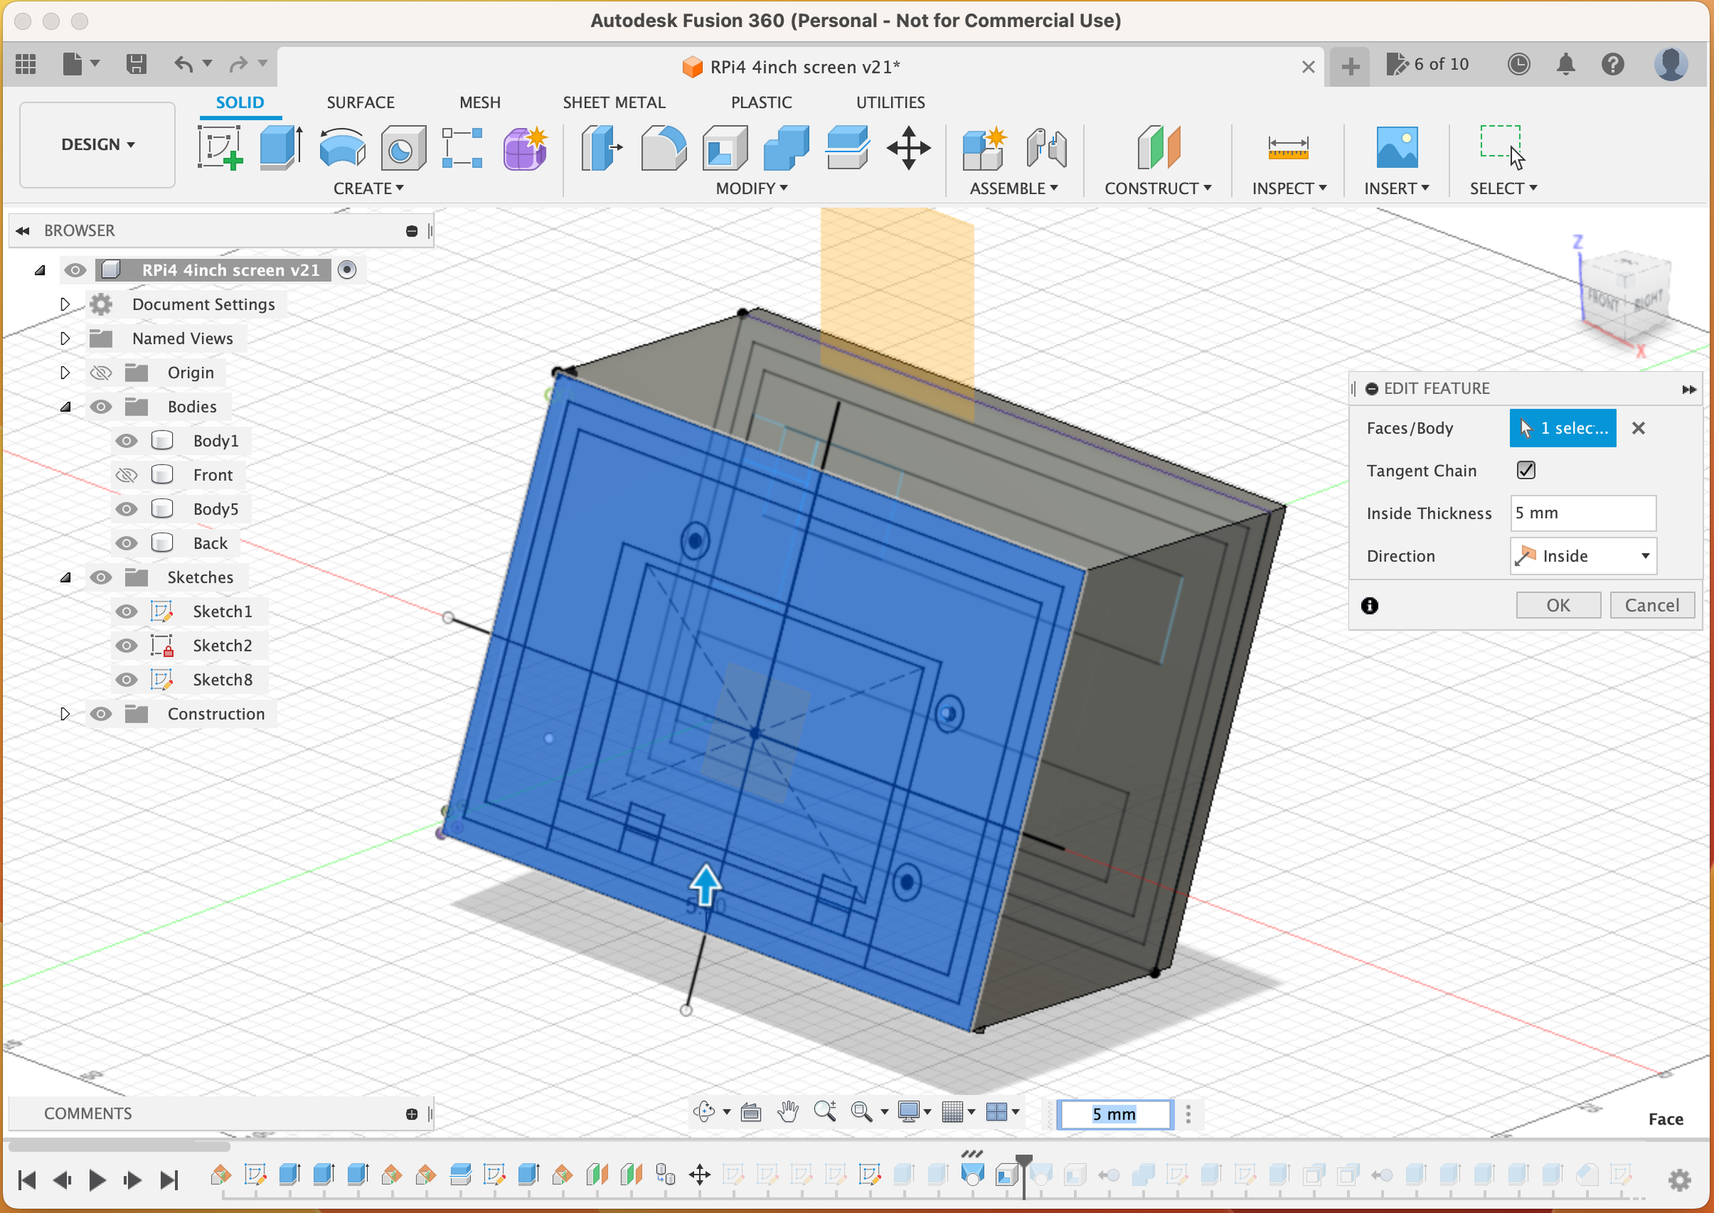
Task: Switch to the SURFACE tab
Action: (x=360, y=102)
